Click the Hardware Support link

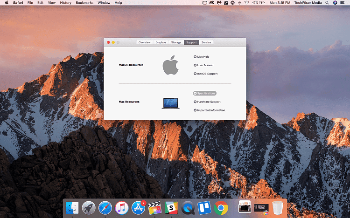pyautogui.click(x=208, y=102)
